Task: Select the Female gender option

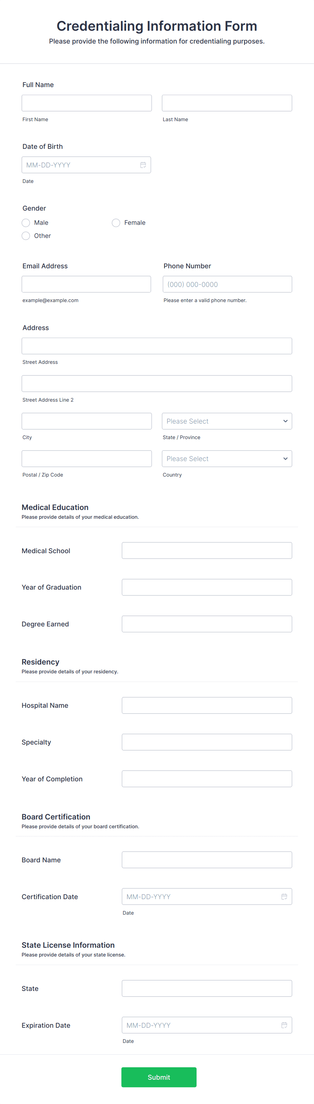Action: pos(116,222)
